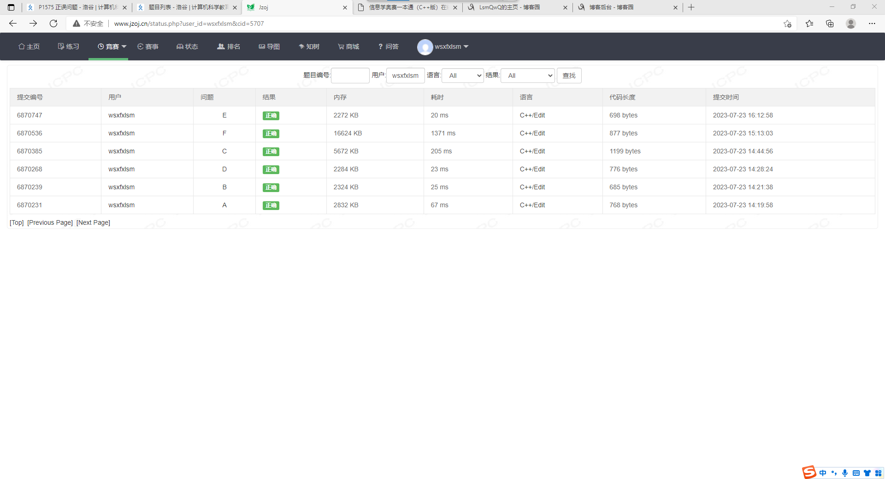Go forward in browser history
This screenshot has width=885, height=479.
tap(33, 23)
